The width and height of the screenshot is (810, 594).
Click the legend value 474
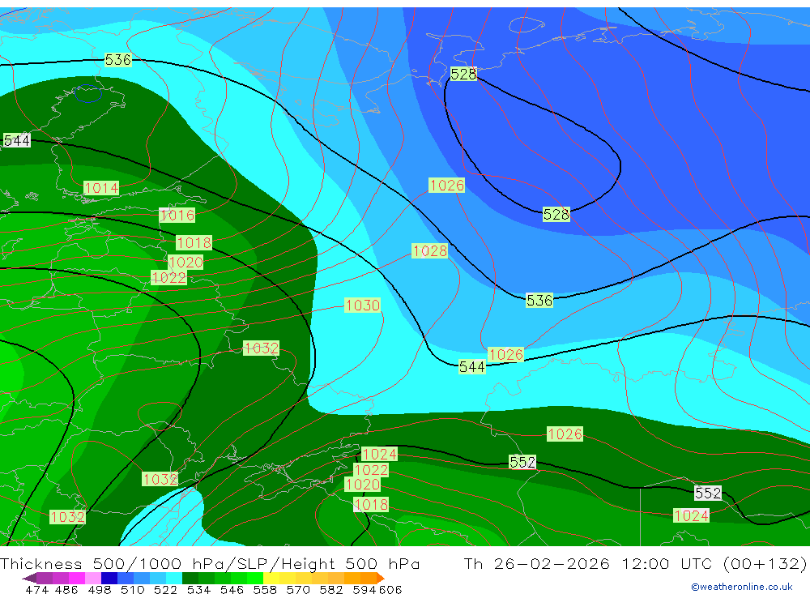[x=37, y=590]
